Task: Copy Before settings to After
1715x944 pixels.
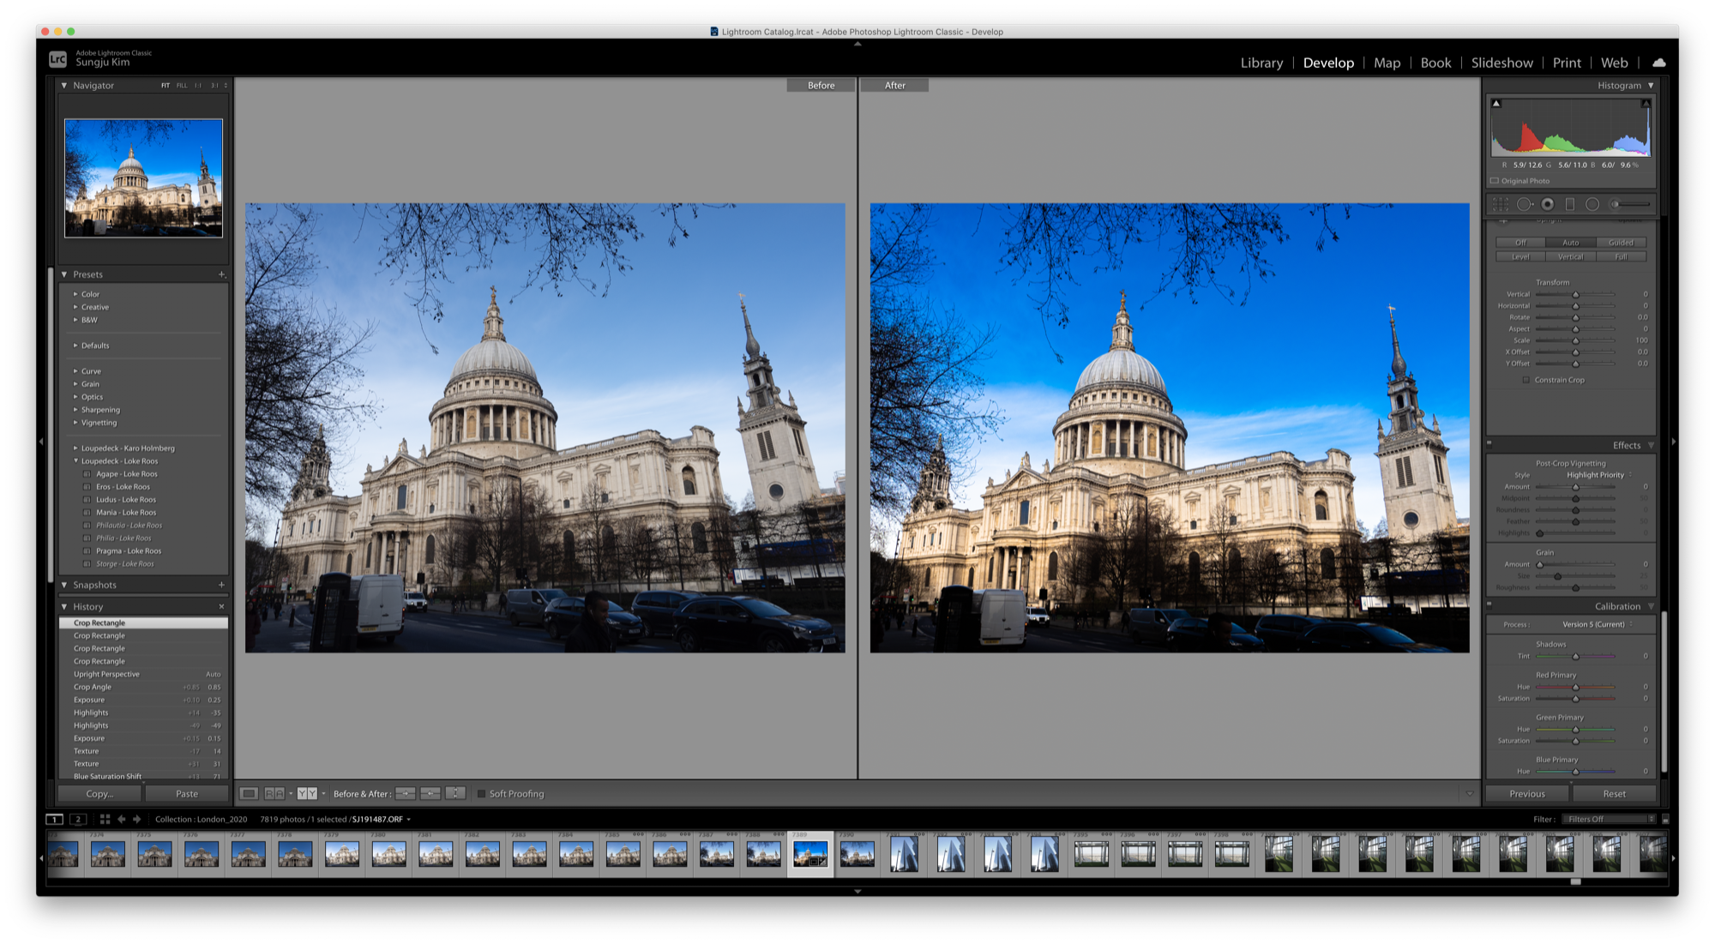Action: tap(406, 794)
